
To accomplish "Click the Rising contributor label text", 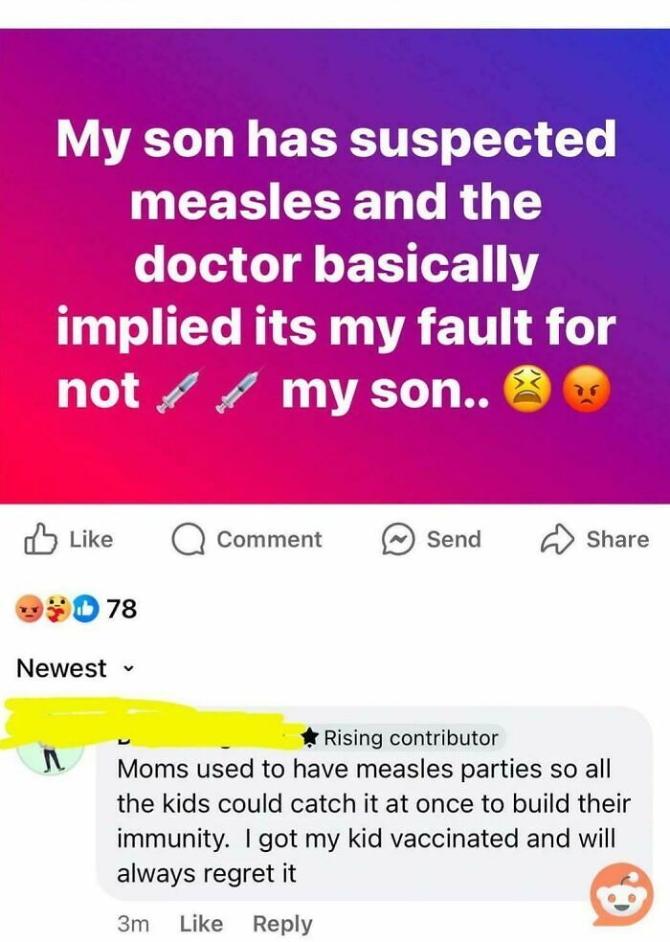I will [412, 738].
